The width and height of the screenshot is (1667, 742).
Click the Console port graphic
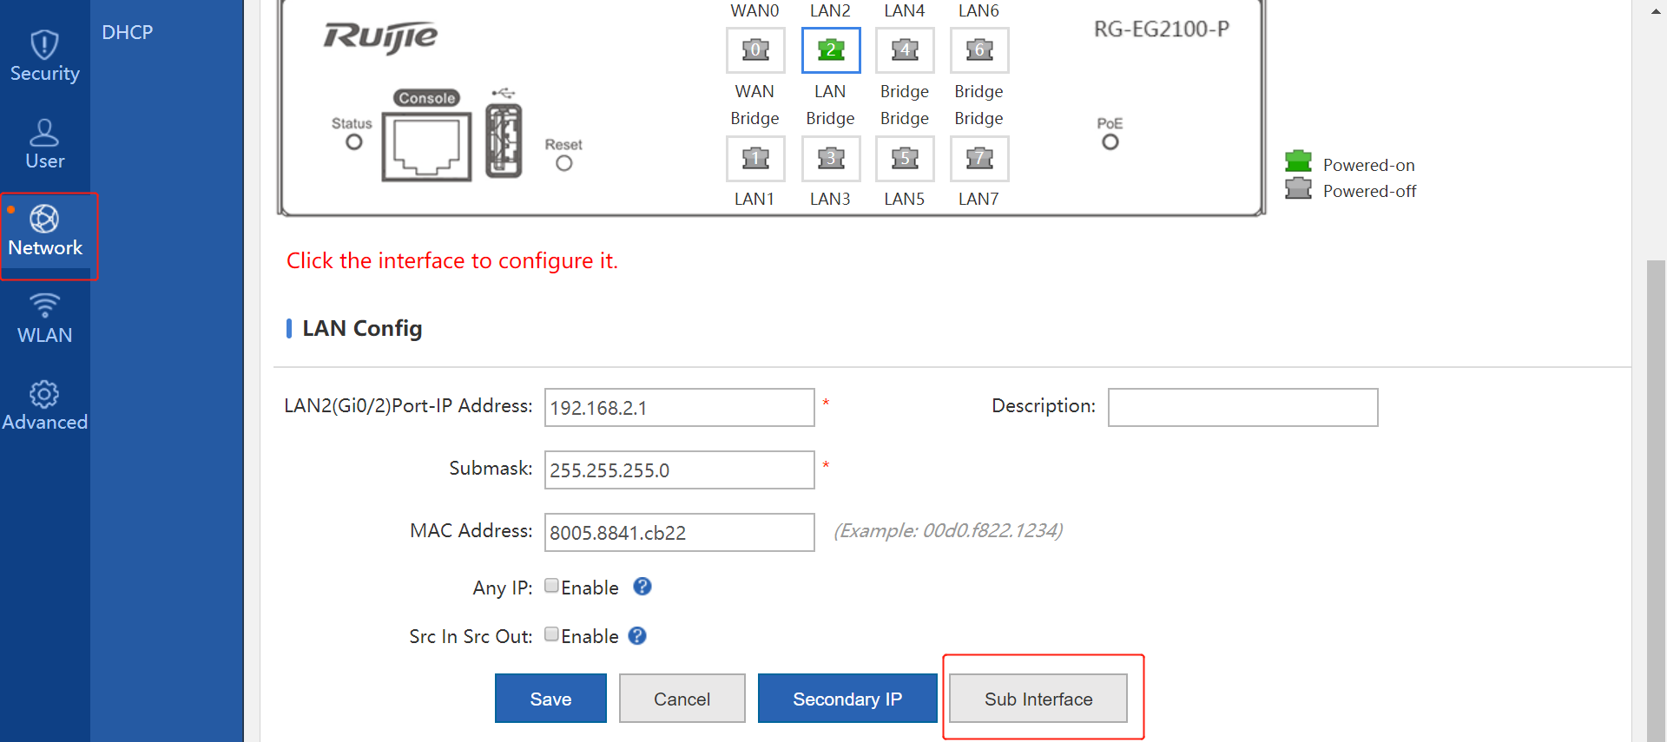[426, 146]
